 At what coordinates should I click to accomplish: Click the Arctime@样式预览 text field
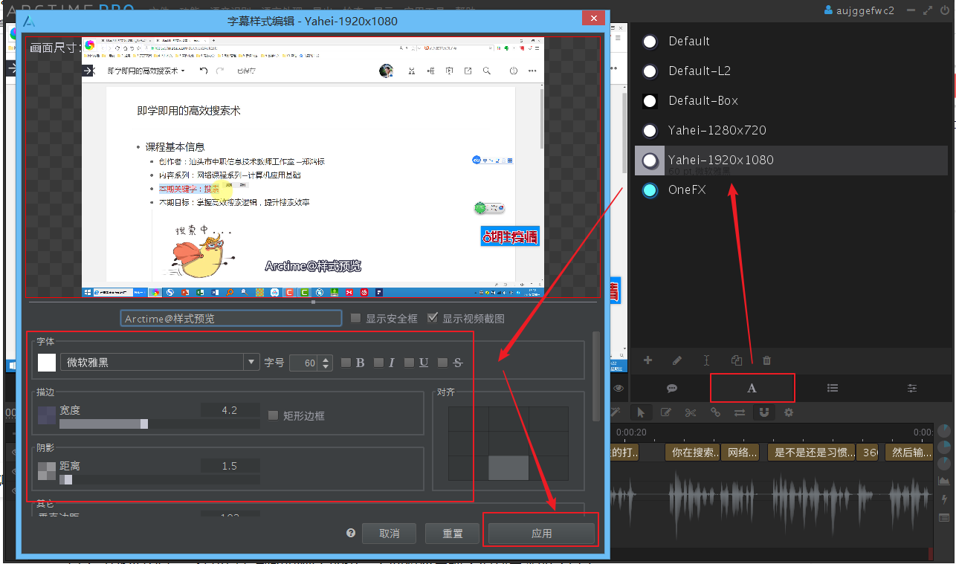coord(230,317)
